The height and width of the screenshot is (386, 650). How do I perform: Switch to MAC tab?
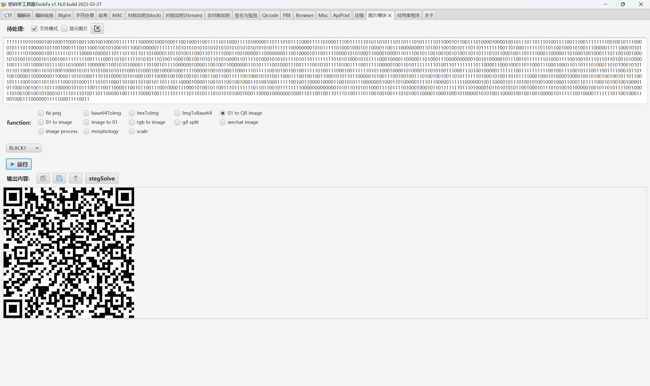117,15
